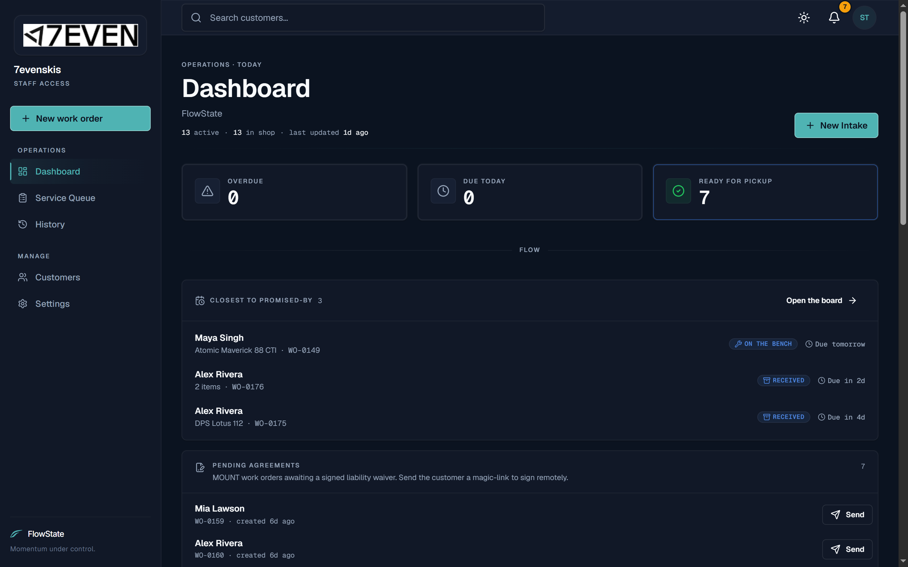Click RECEIVED badge on WO-0175 row

click(783, 417)
